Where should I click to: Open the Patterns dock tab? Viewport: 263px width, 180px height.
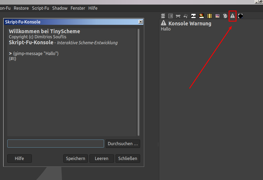(x=202, y=16)
